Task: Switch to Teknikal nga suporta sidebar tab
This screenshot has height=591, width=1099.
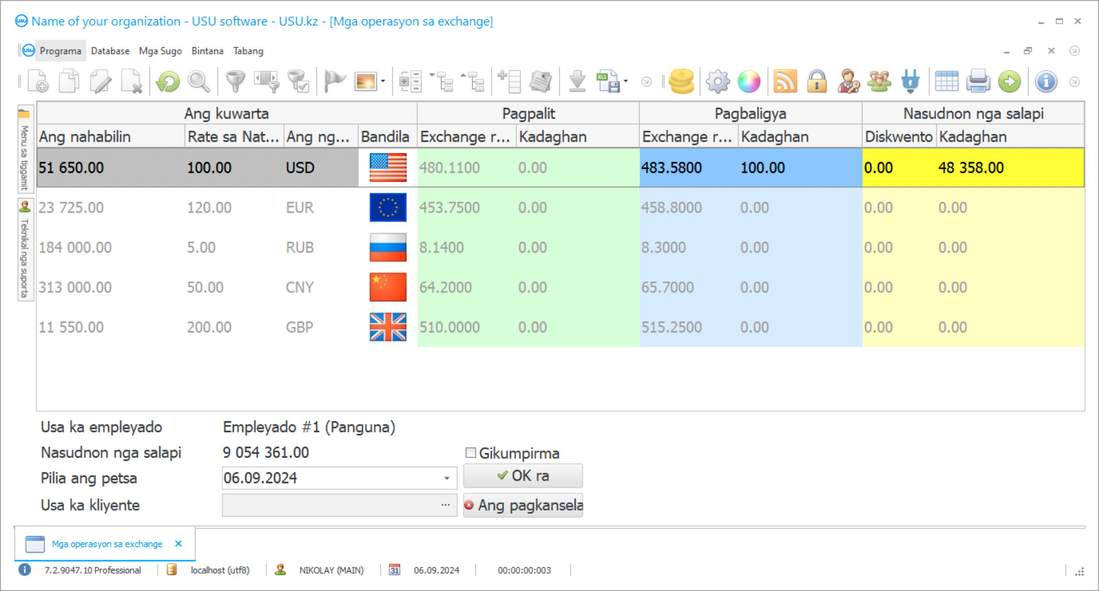Action: pos(24,249)
